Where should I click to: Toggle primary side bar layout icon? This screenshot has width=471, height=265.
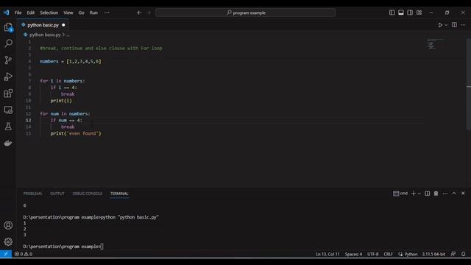coord(392,13)
